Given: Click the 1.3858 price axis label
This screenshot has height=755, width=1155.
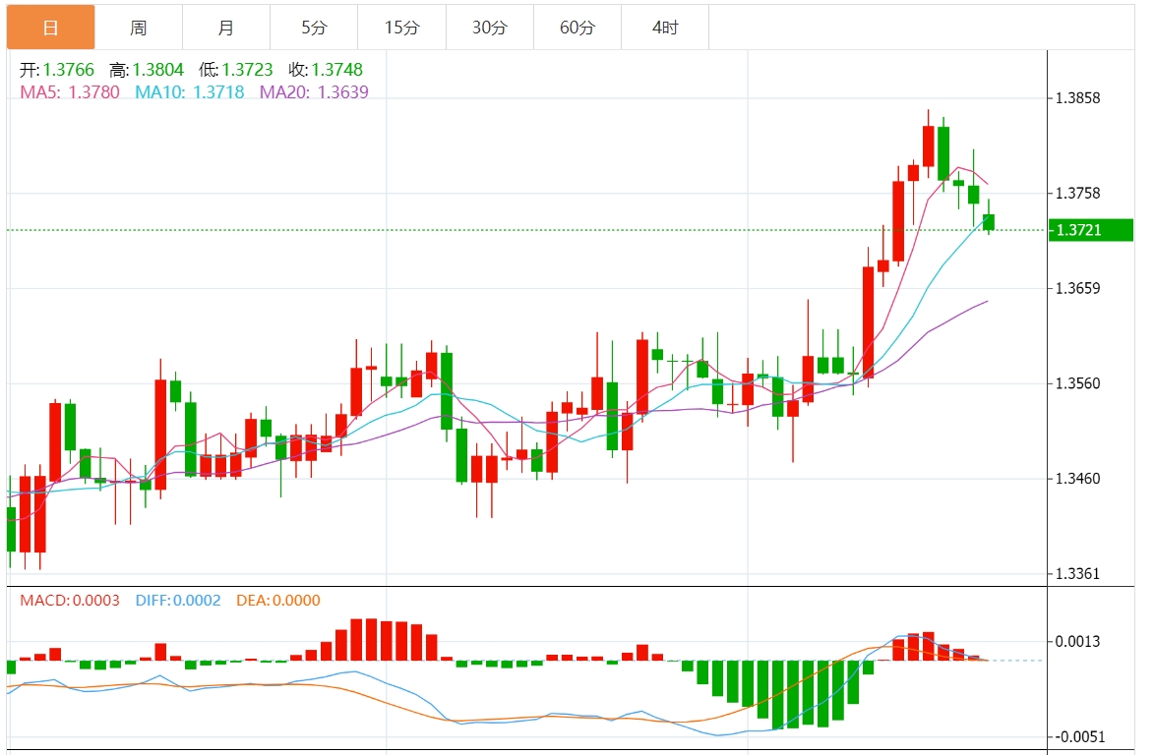Looking at the screenshot, I should [x=1077, y=98].
